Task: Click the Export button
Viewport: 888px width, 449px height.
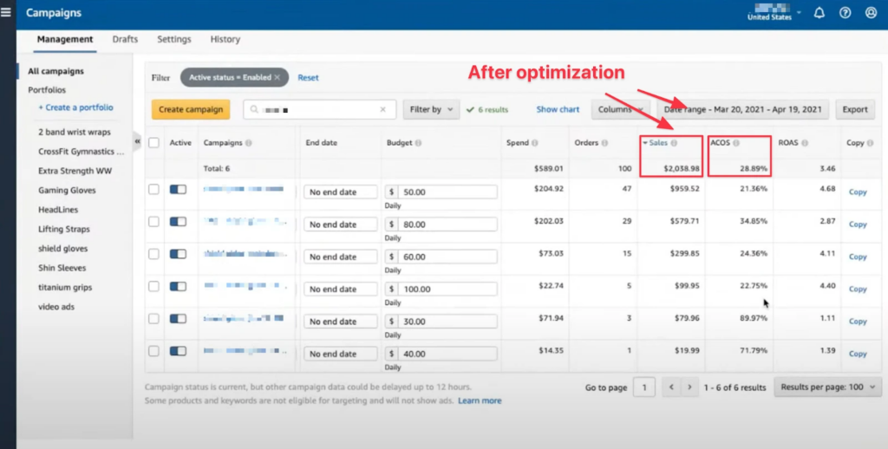Action: (854, 109)
